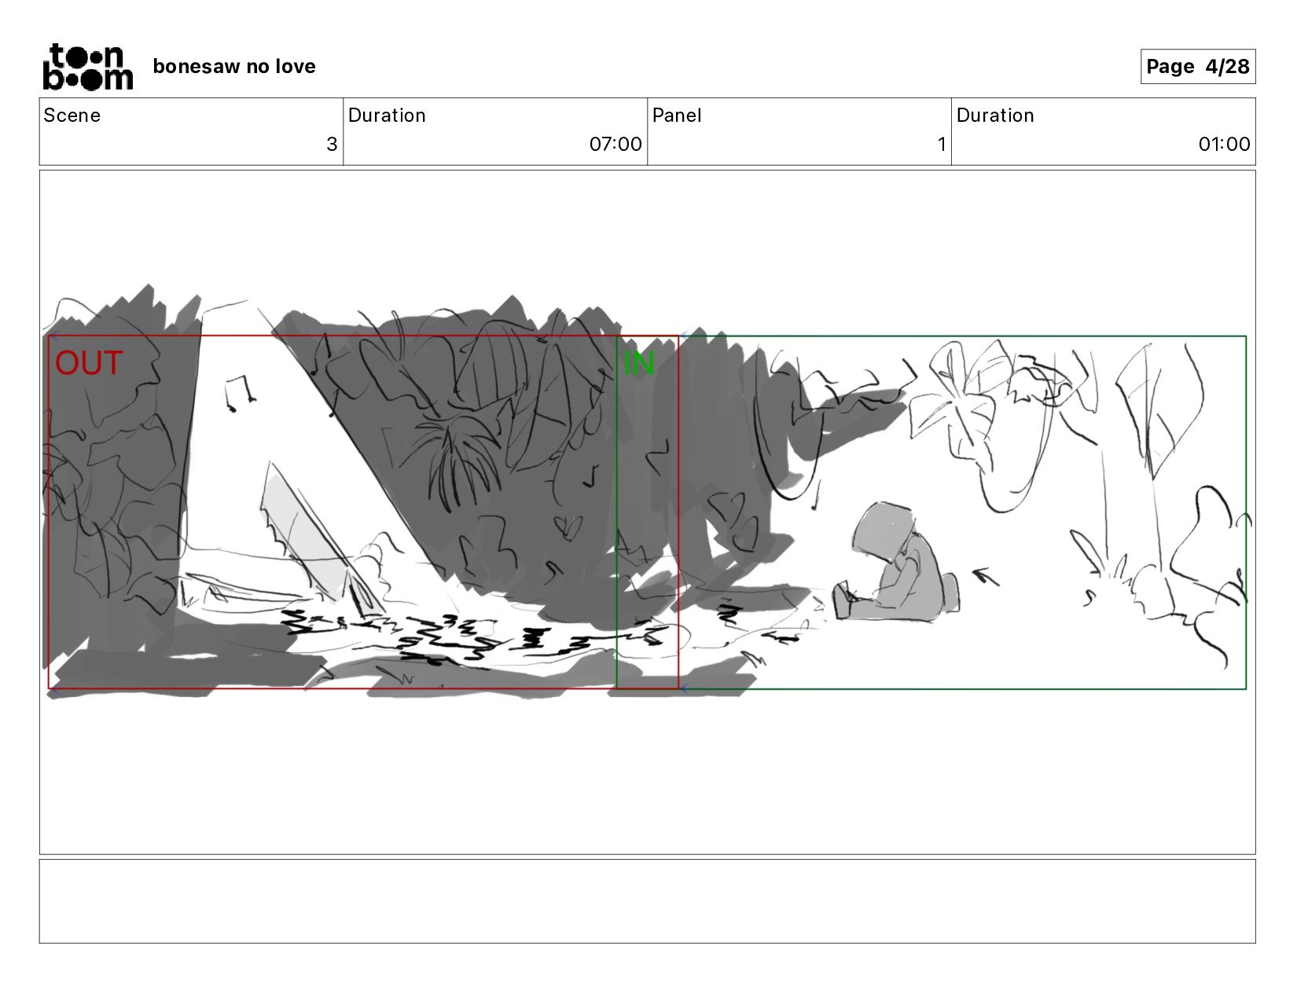Click the red 'OUT' camera frame label
This screenshot has width=1297, height=1002.
[x=89, y=363]
